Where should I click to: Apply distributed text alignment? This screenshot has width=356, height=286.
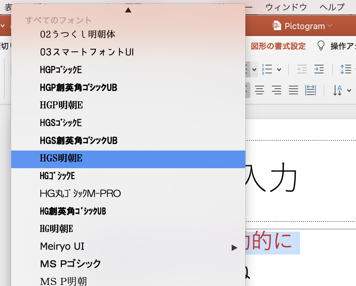pyautogui.click(x=311, y=90)
